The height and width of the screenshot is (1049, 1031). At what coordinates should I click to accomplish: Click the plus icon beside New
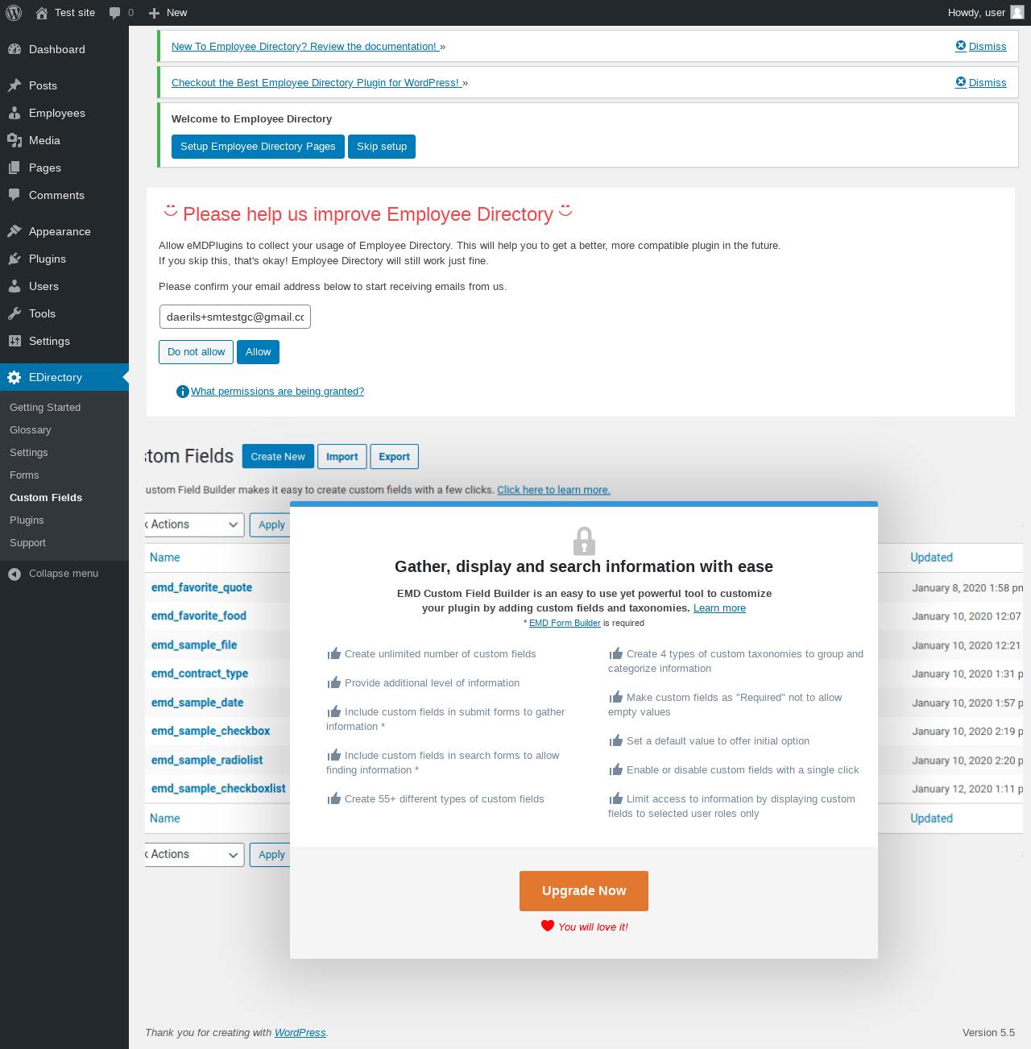click(x=155, y=13)
